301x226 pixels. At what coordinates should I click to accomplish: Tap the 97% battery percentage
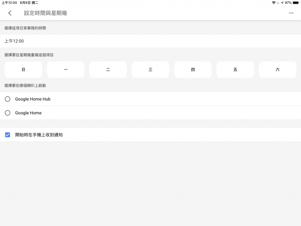point(288,3)
